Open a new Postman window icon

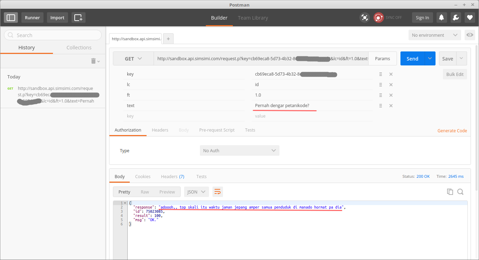(79, 17)
